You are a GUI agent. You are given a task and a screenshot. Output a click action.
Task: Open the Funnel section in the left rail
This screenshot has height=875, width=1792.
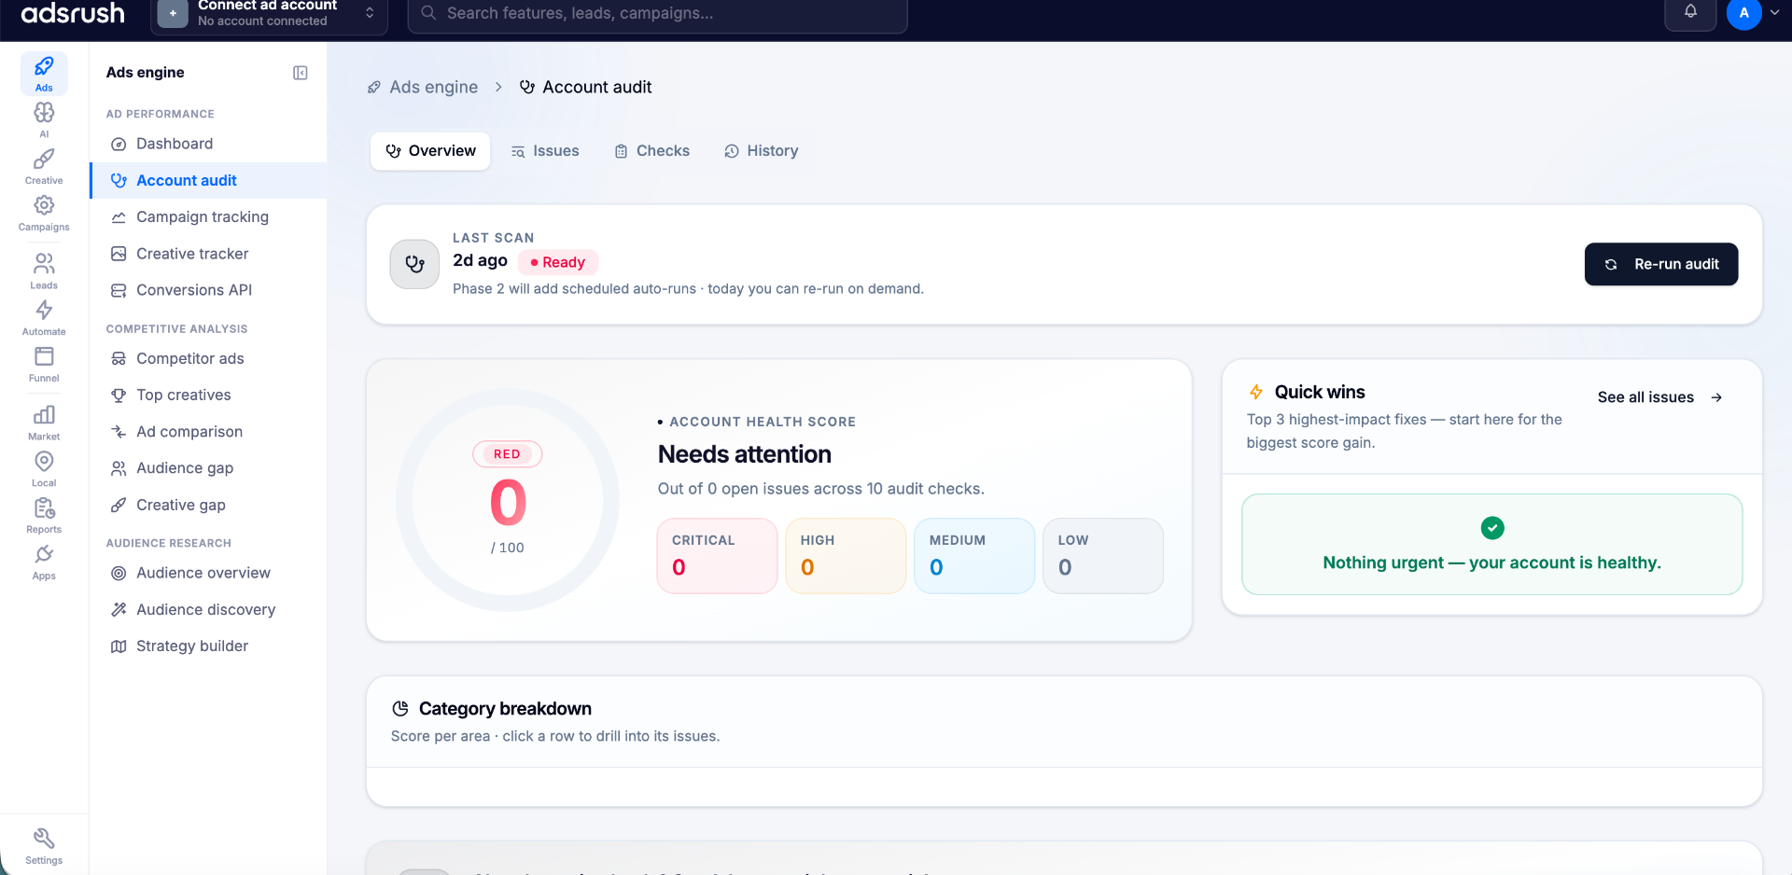(x=44, y=365)
